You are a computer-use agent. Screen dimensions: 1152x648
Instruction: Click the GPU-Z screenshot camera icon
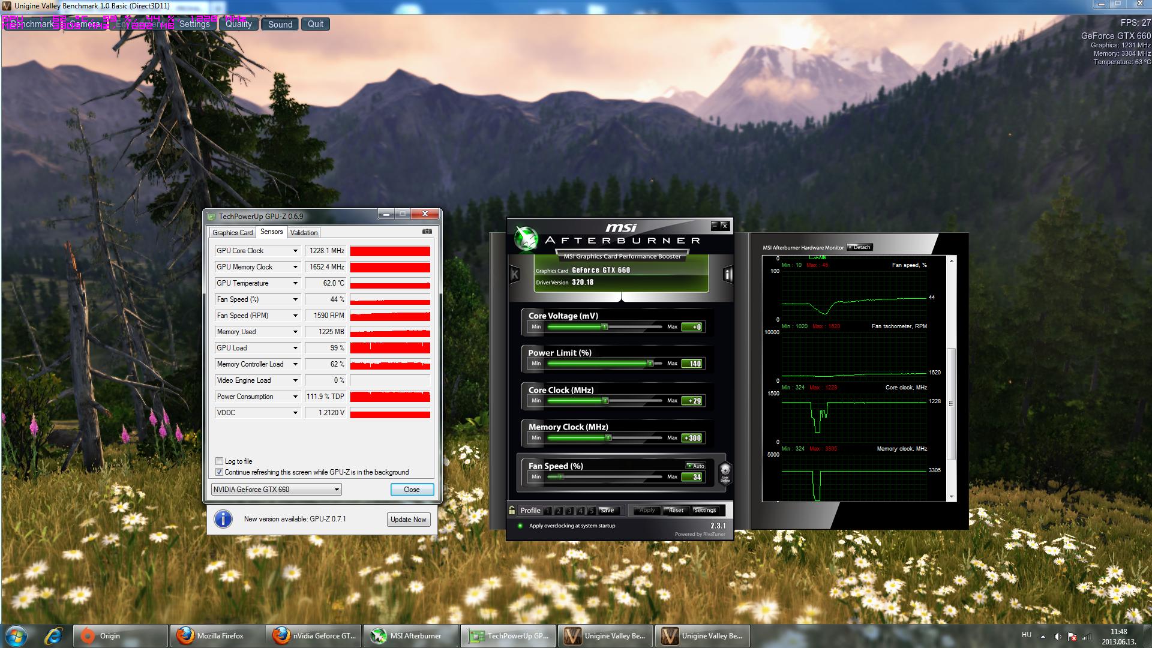[427, 232]
